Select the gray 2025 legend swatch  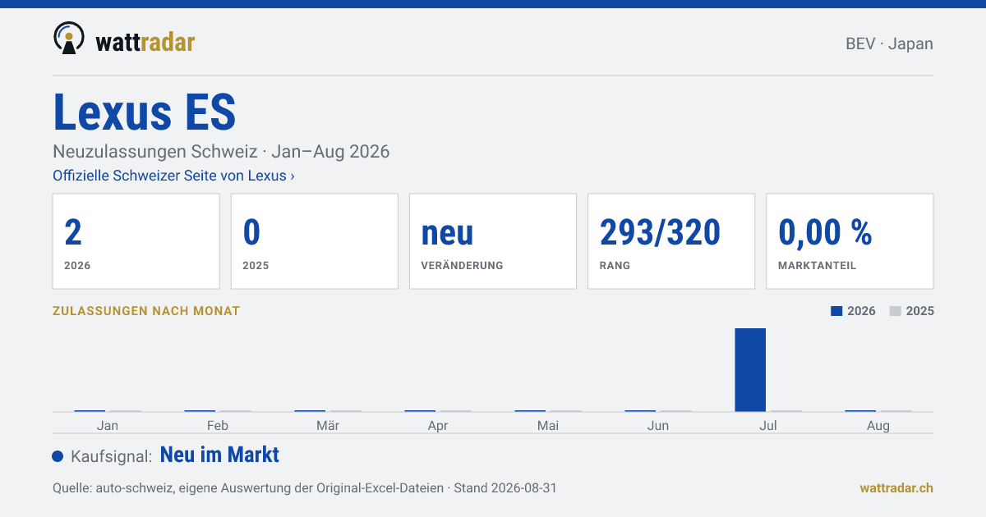point(896,311)
